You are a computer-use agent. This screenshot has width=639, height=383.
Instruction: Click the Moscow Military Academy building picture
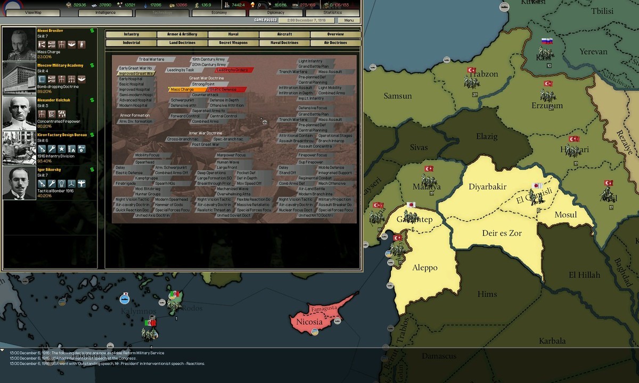coord(19,79)
